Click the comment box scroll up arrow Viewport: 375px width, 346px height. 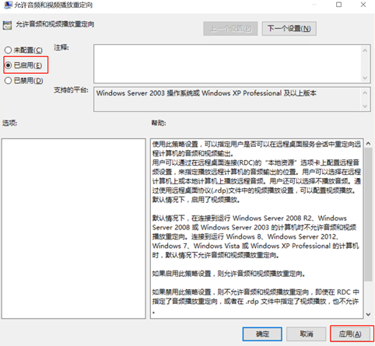tap(365, 51)
